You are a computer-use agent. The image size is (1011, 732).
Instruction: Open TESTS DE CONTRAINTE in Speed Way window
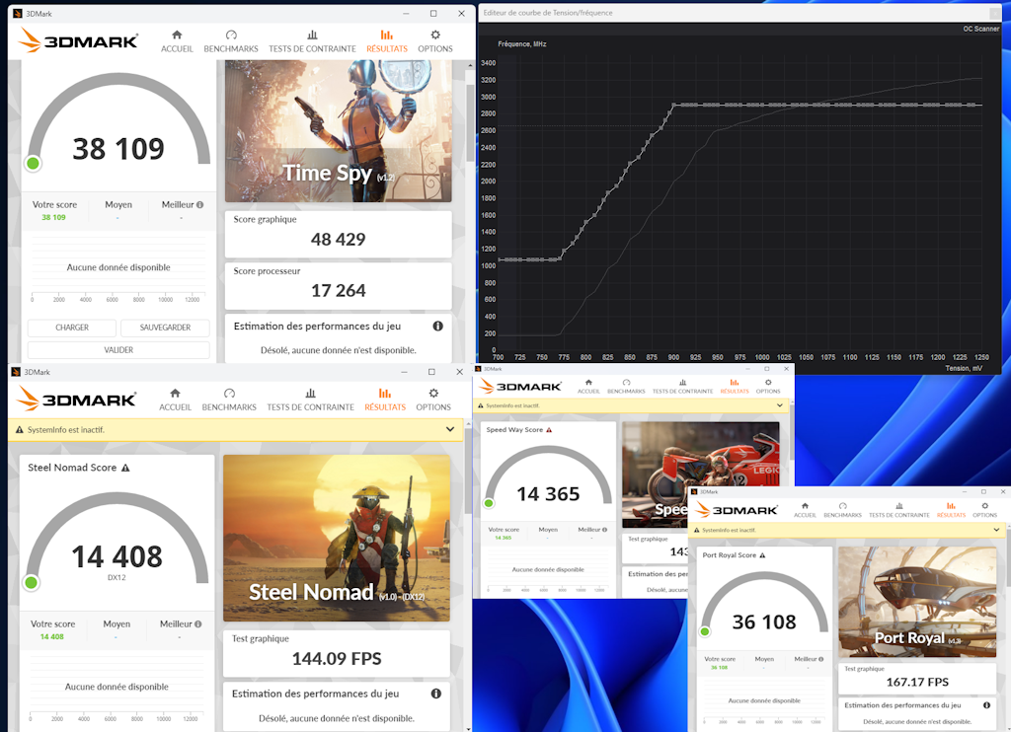pos(683,387)
